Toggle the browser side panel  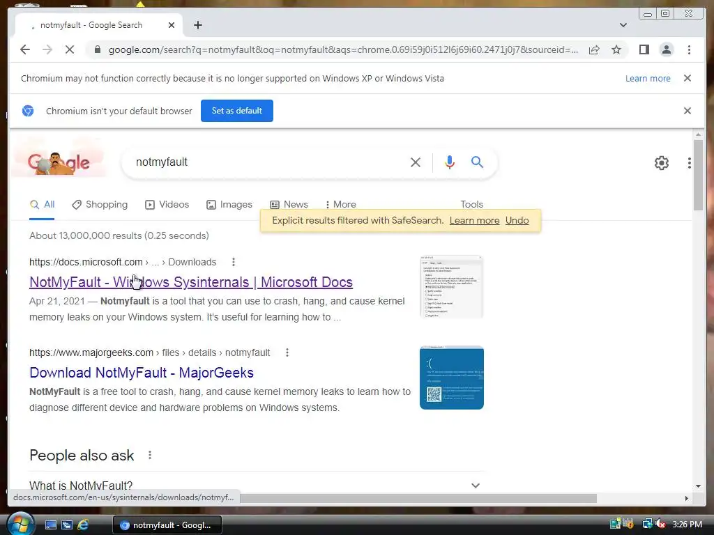tap(644, 49)
